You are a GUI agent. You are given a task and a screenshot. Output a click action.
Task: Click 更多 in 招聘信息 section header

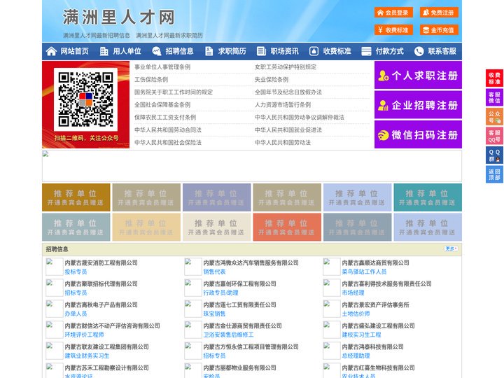[451, 248]
